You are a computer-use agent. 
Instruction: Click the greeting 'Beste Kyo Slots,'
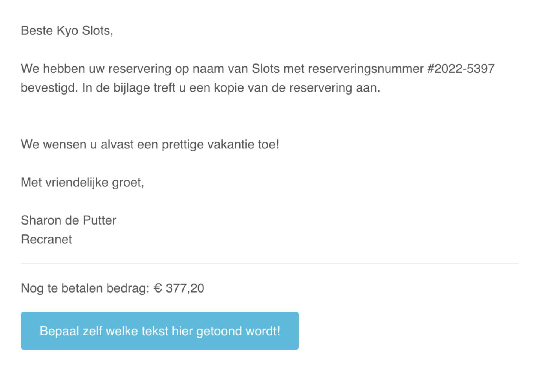coord(67,31)
